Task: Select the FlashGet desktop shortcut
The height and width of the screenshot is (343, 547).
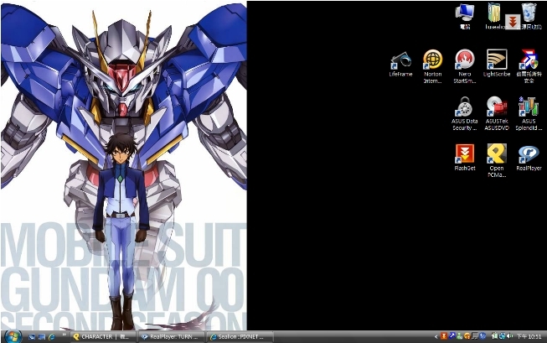Action: tap(465, 157)
